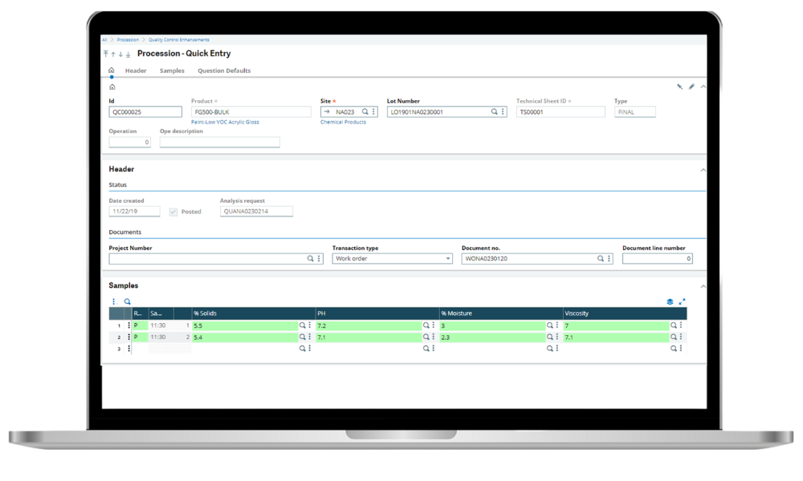Open the Transaction type dropdown
The width and height of the screenshot is (803, 481).
tap(393, 259)
